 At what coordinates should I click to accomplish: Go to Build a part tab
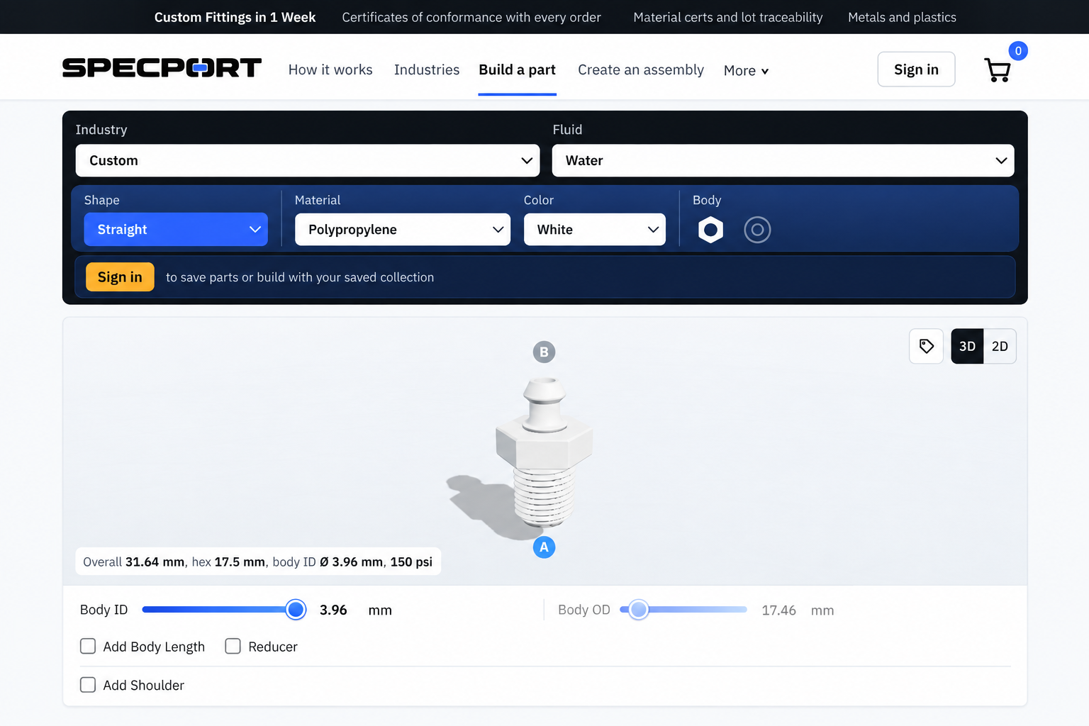coord(517,69)
